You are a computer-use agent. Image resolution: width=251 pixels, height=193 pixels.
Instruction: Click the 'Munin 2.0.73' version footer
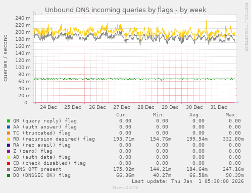click(125, 187)
